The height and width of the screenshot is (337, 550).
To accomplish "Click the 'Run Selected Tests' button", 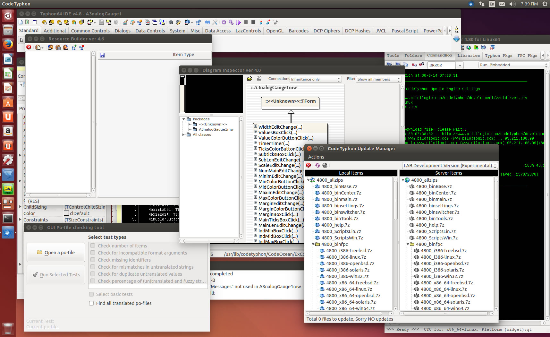I will (56, 275).
